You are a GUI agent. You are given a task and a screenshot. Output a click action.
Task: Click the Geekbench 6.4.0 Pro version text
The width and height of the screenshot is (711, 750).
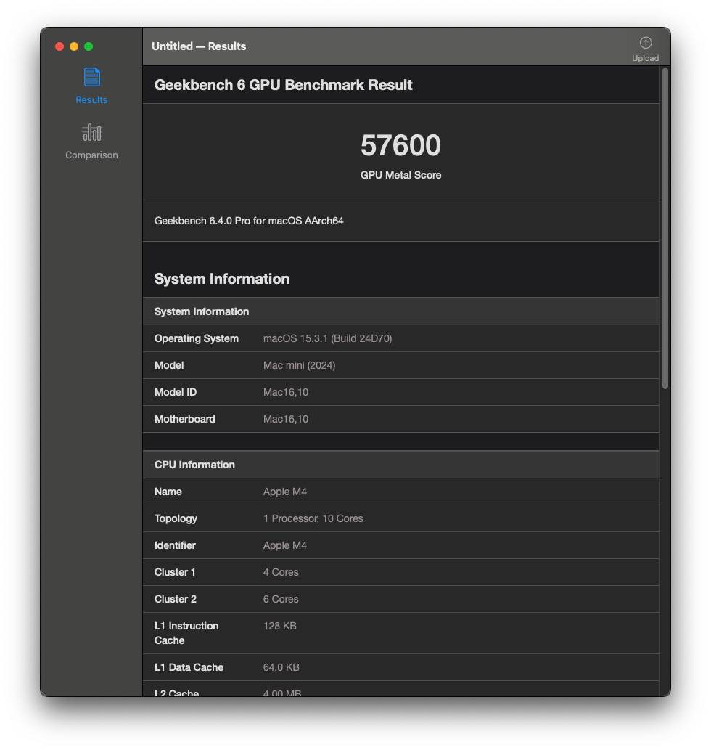(249, 221)
